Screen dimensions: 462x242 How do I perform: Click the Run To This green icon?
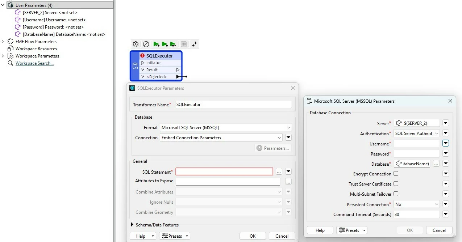click(156, 44)
